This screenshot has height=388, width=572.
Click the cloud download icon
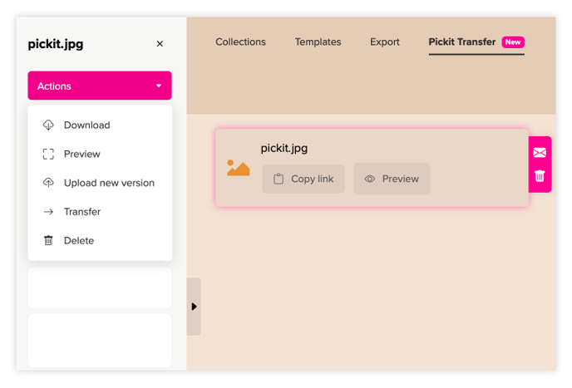pos(48,125)
